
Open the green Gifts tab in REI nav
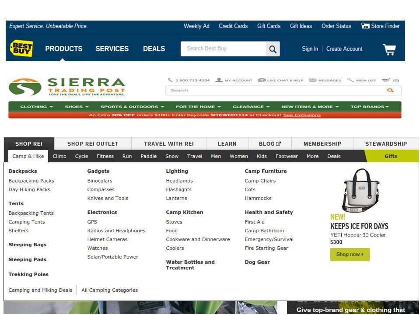391,156
